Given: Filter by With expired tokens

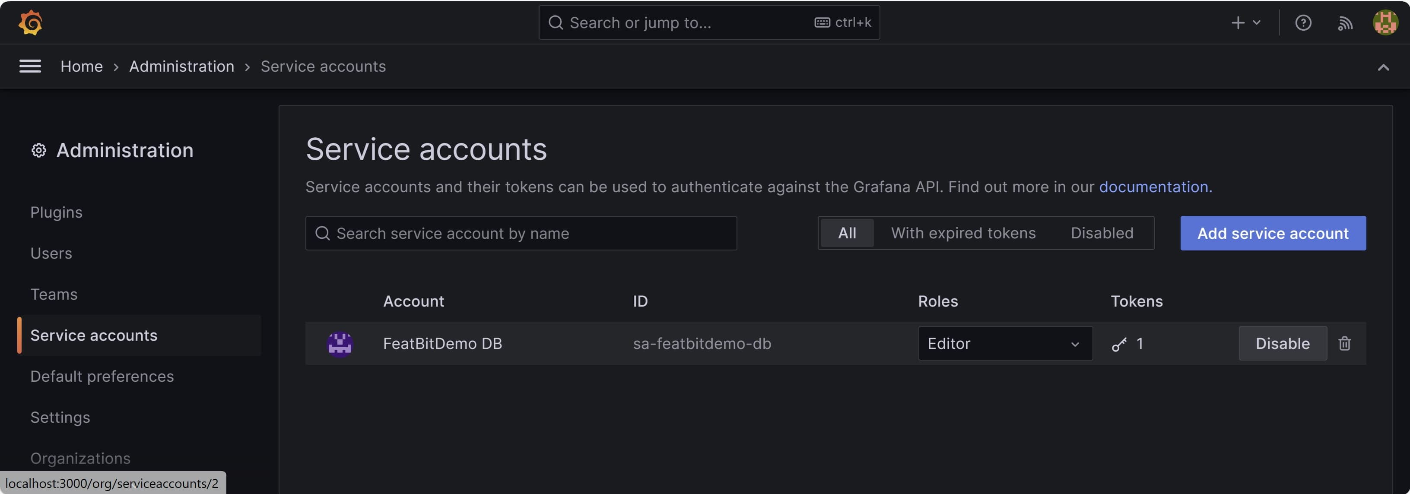Looking at the screenshot, I should (x=963, y=233).
